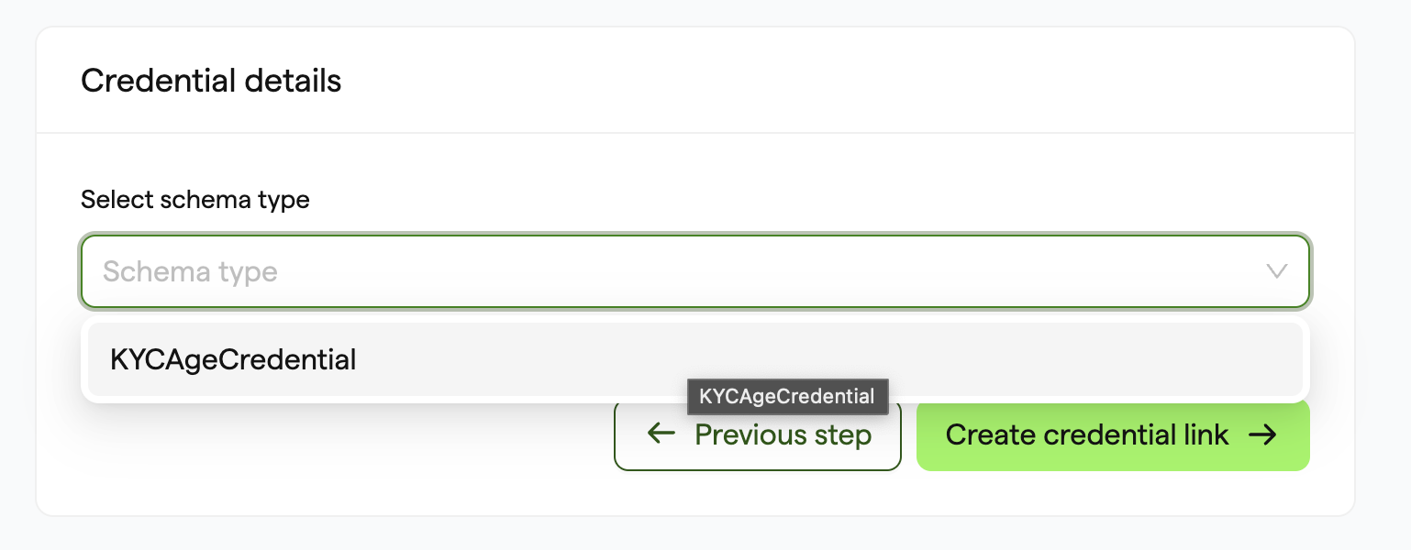Click the Credential details heading
This screenshot has width=1411, height=550.
pyautogui.click(x=211, y=81)
